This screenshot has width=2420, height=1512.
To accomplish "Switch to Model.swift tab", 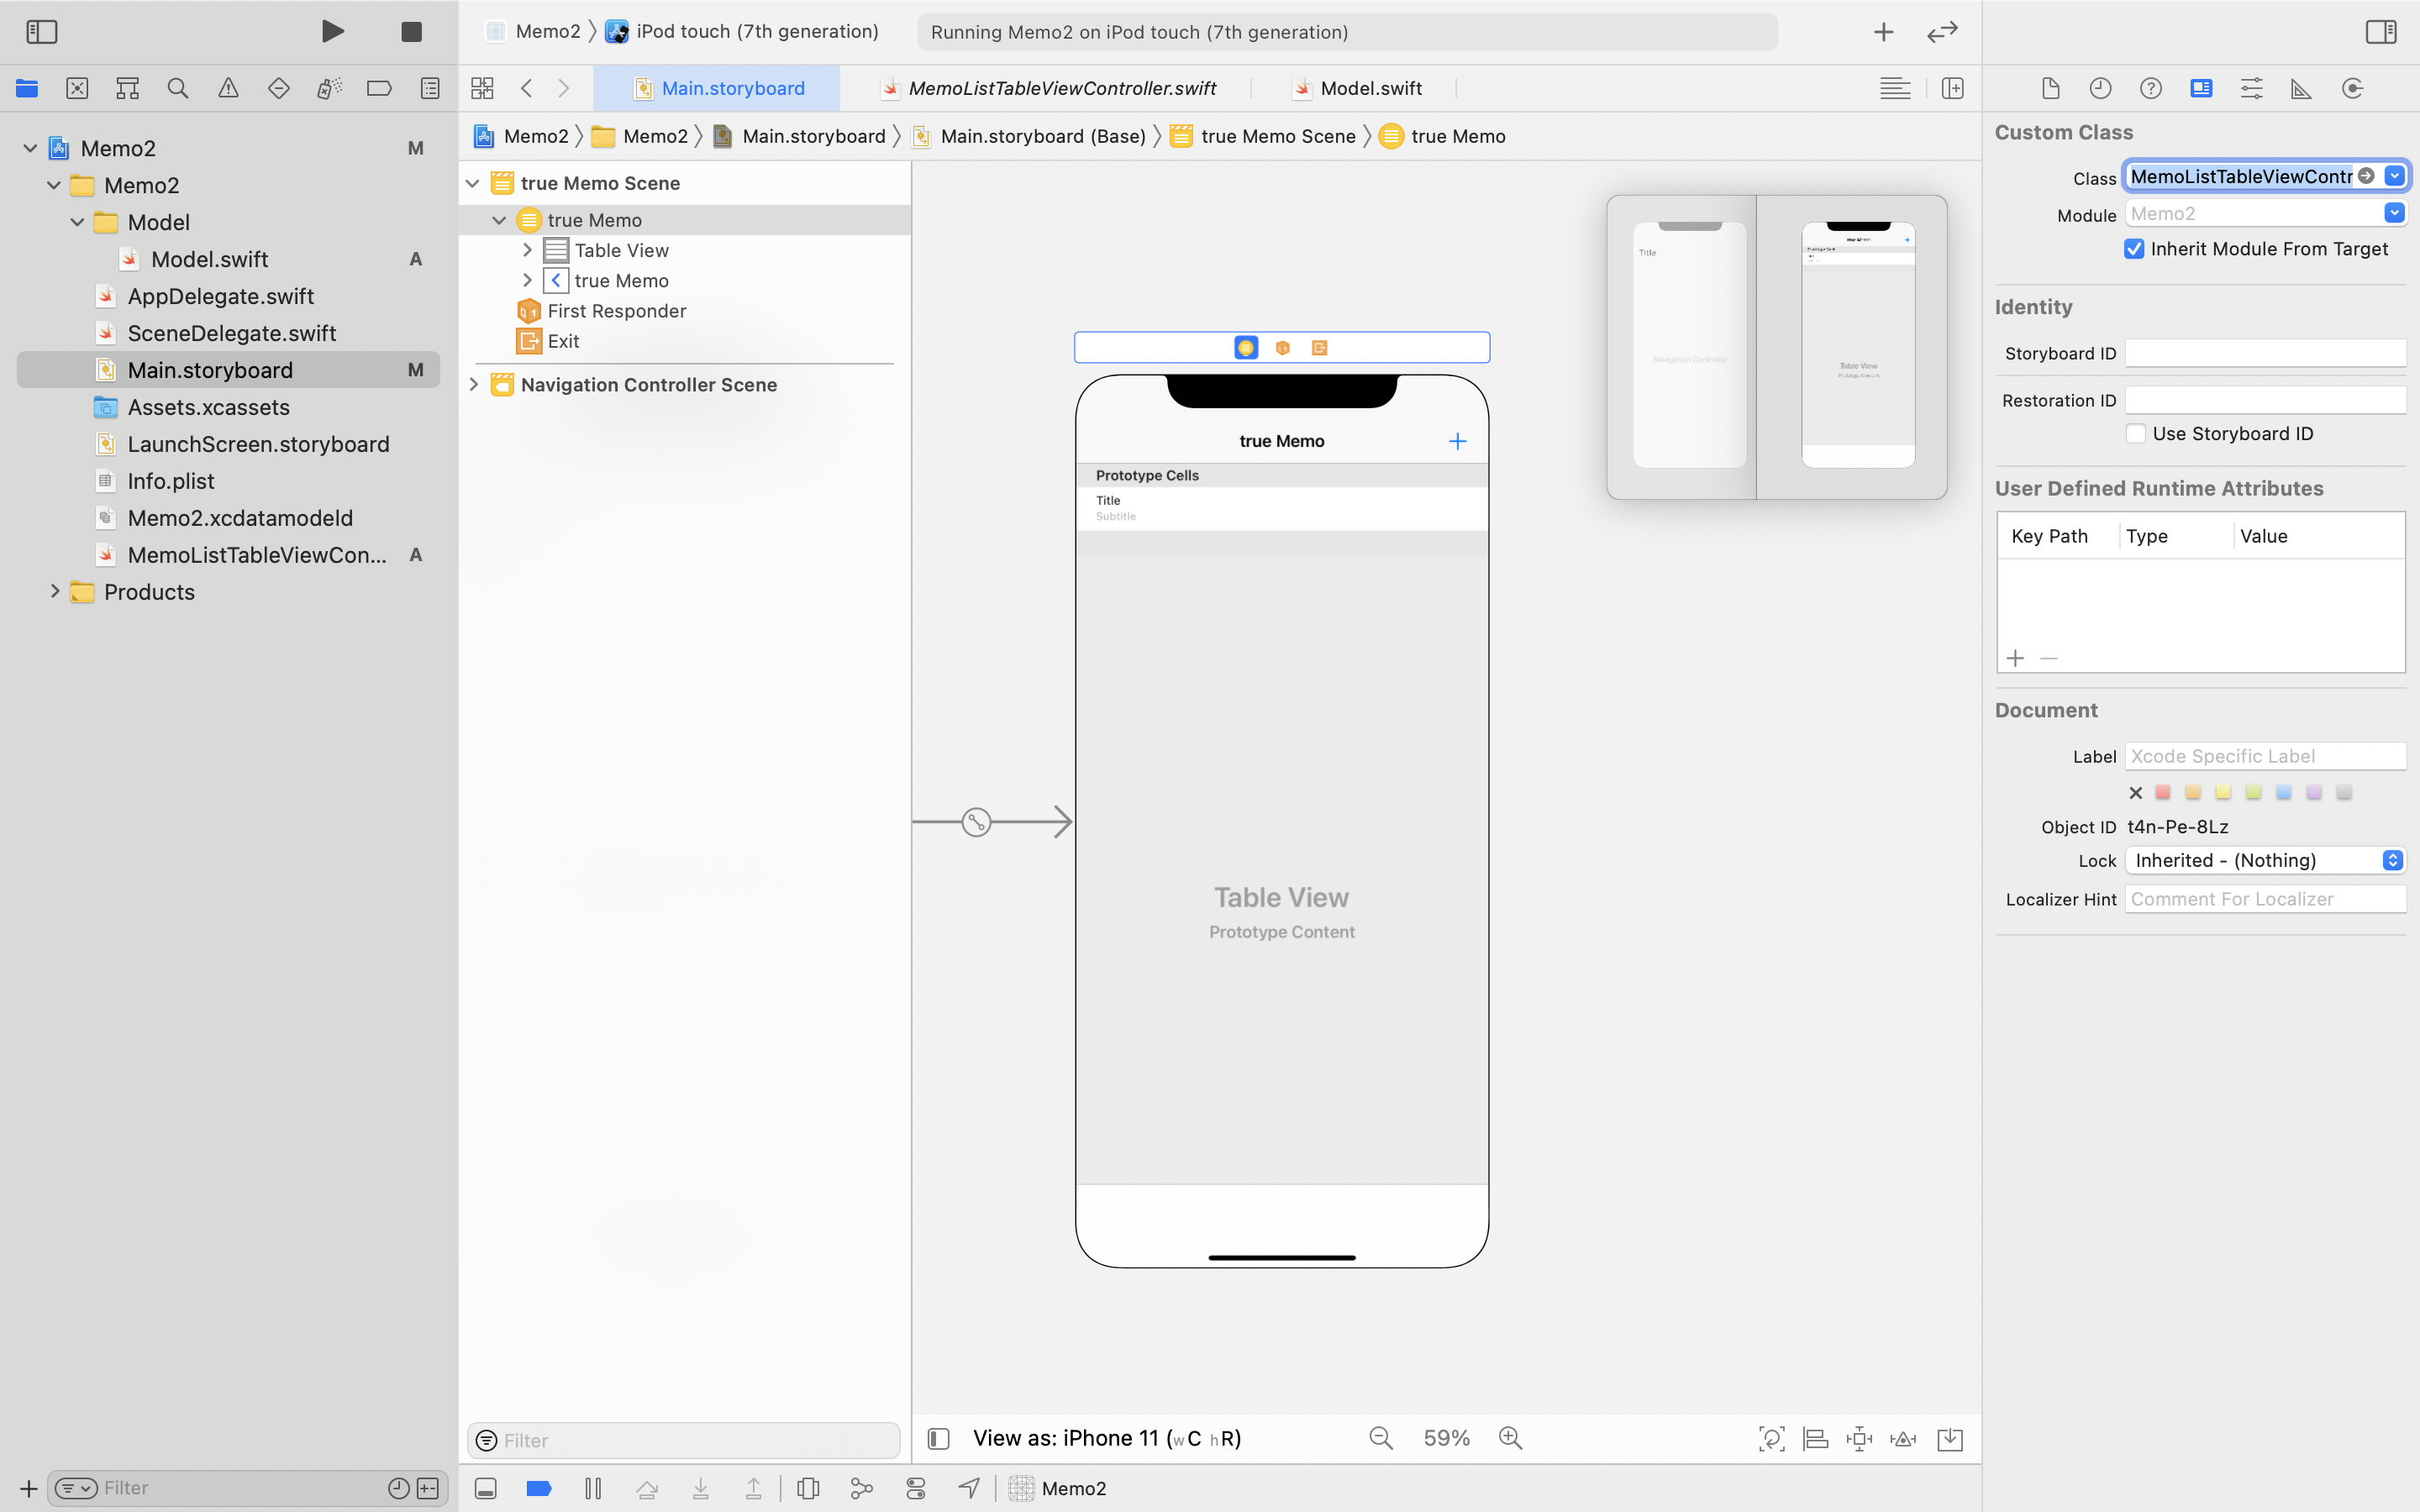I will [x=1370, y=88].
